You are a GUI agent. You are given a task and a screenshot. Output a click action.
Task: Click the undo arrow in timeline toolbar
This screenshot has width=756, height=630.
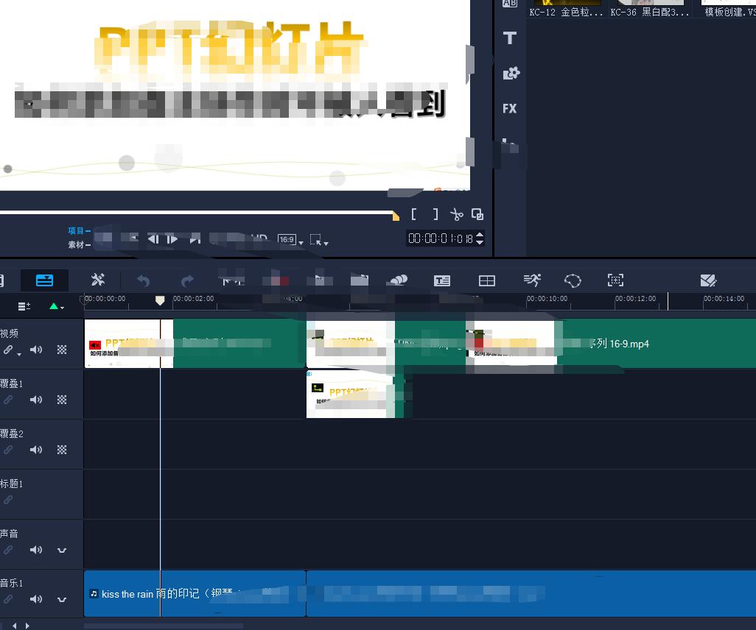(x=144, y=280)
